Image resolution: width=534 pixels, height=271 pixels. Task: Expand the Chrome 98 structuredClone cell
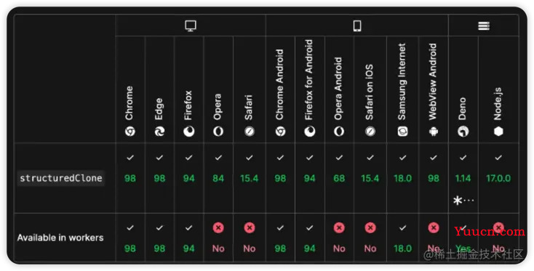(130, 178)
